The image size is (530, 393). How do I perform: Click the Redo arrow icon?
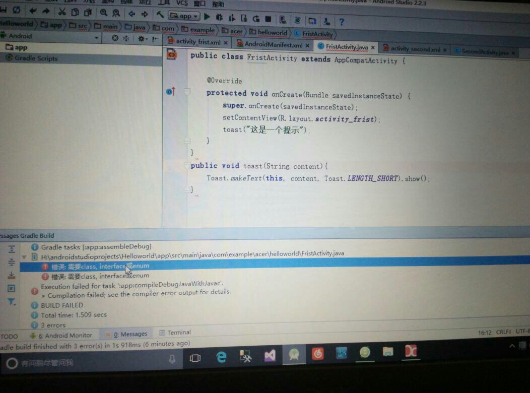[46, 11]
